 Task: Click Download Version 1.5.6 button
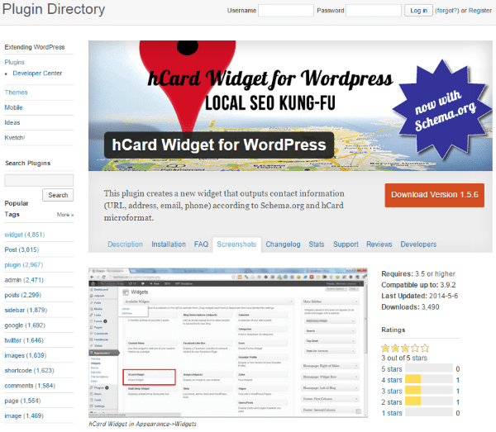click(434, 195)
